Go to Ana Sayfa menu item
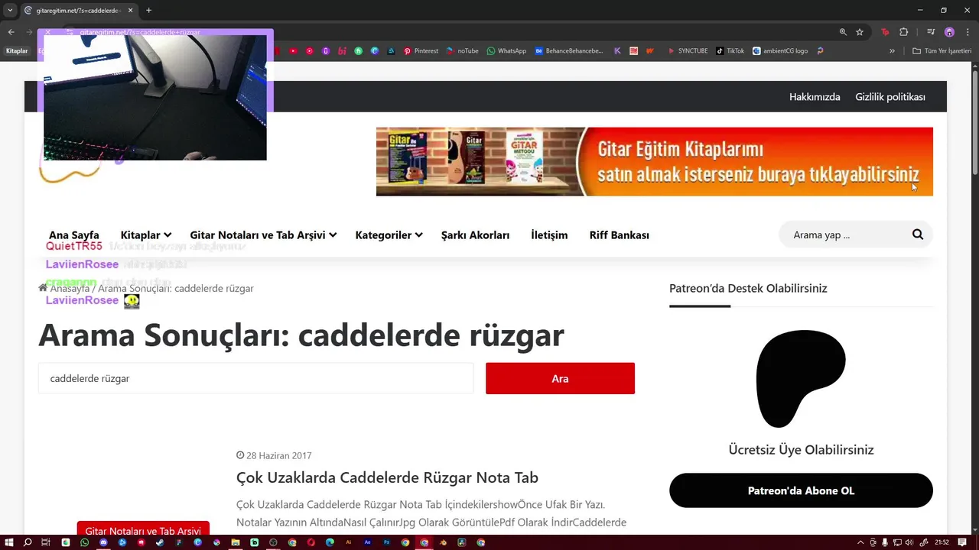The height and width of the screenshot is (550, 979). coord(74,235)
